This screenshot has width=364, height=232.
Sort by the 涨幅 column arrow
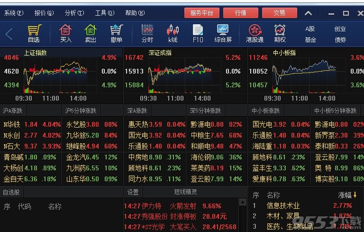tap(355, 195)
